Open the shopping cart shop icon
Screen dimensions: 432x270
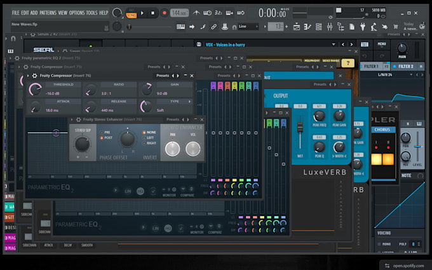pyautogui.click(x=396, y=27)
